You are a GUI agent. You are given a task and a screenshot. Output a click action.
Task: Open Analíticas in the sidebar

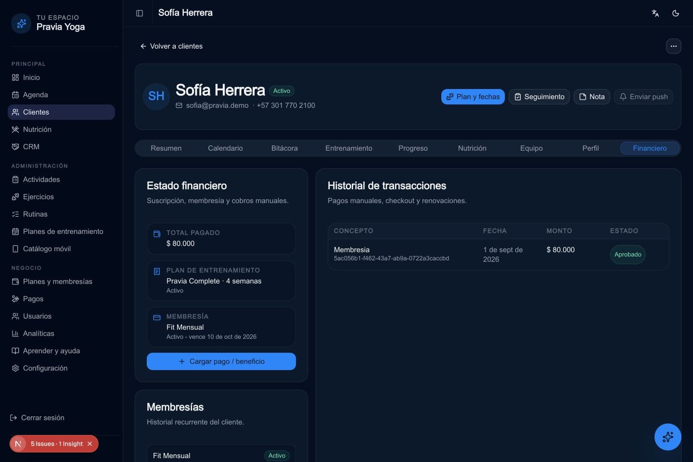click(x=61, y=334)
